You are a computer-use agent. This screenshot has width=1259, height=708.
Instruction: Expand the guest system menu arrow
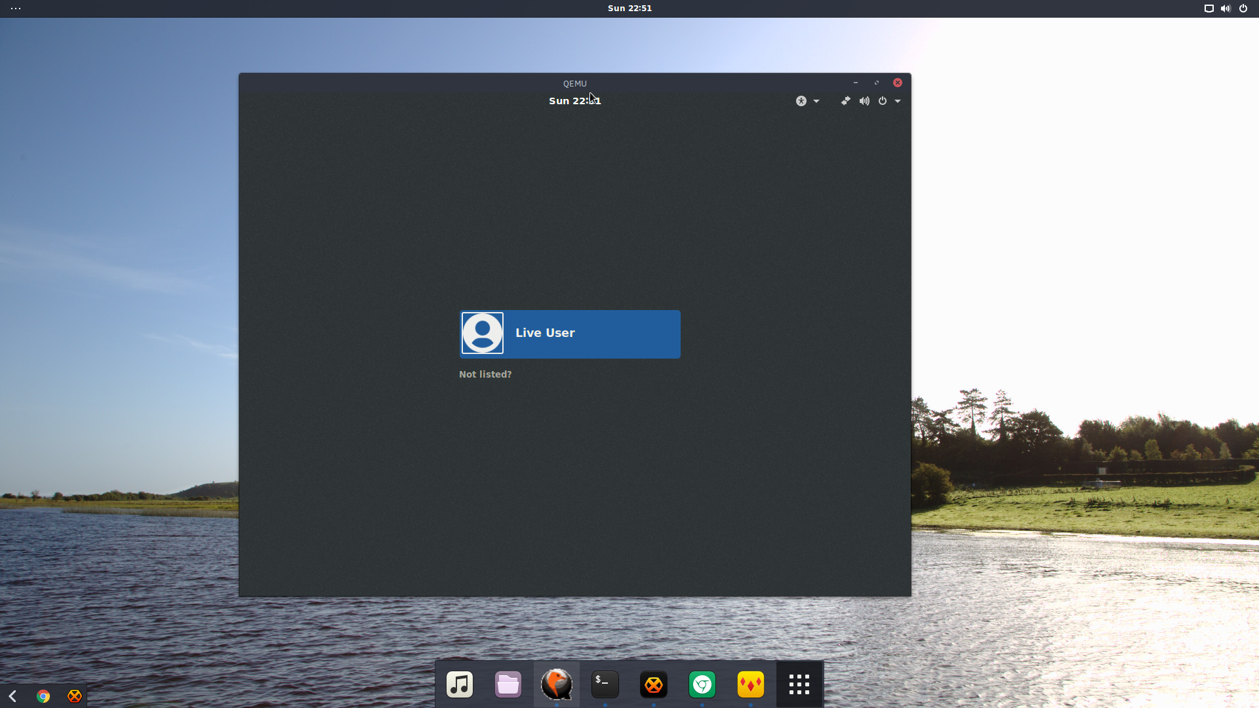point(898,101)
